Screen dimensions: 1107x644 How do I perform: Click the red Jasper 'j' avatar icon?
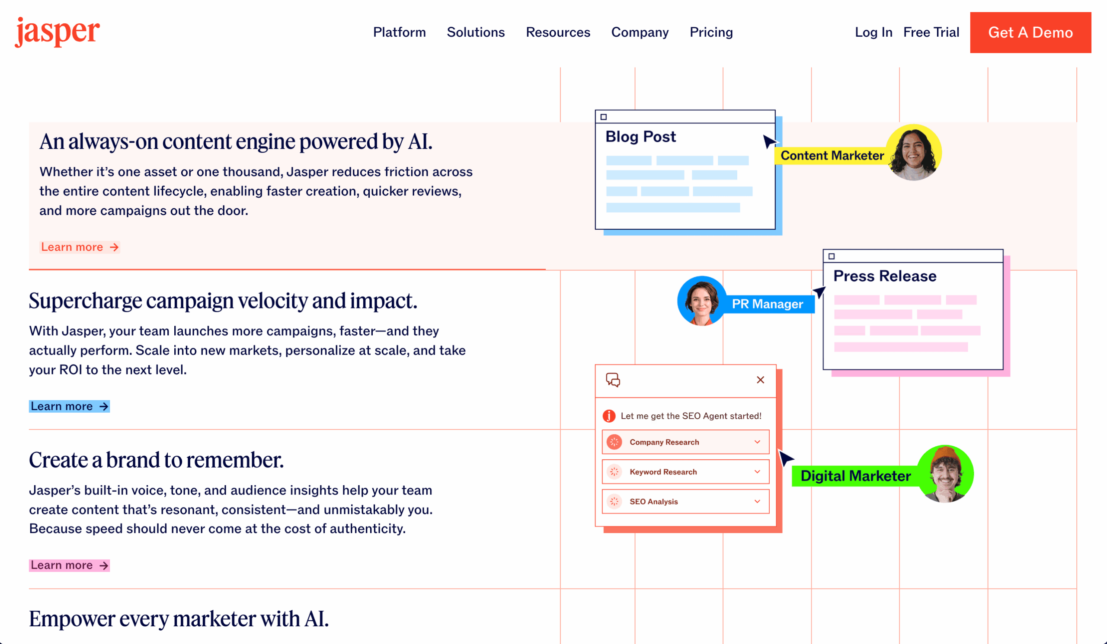pos(609,416)
